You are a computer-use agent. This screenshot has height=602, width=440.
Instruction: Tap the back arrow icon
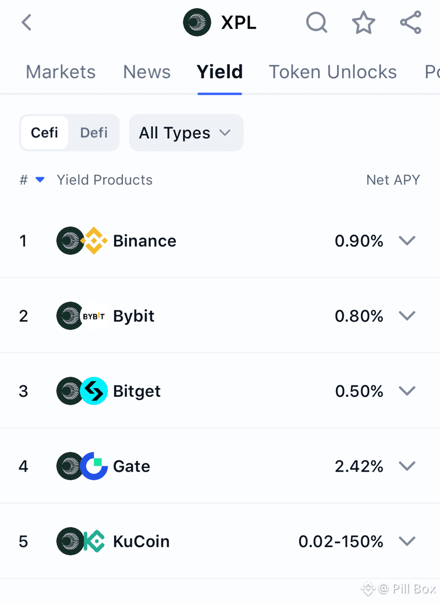27,23
